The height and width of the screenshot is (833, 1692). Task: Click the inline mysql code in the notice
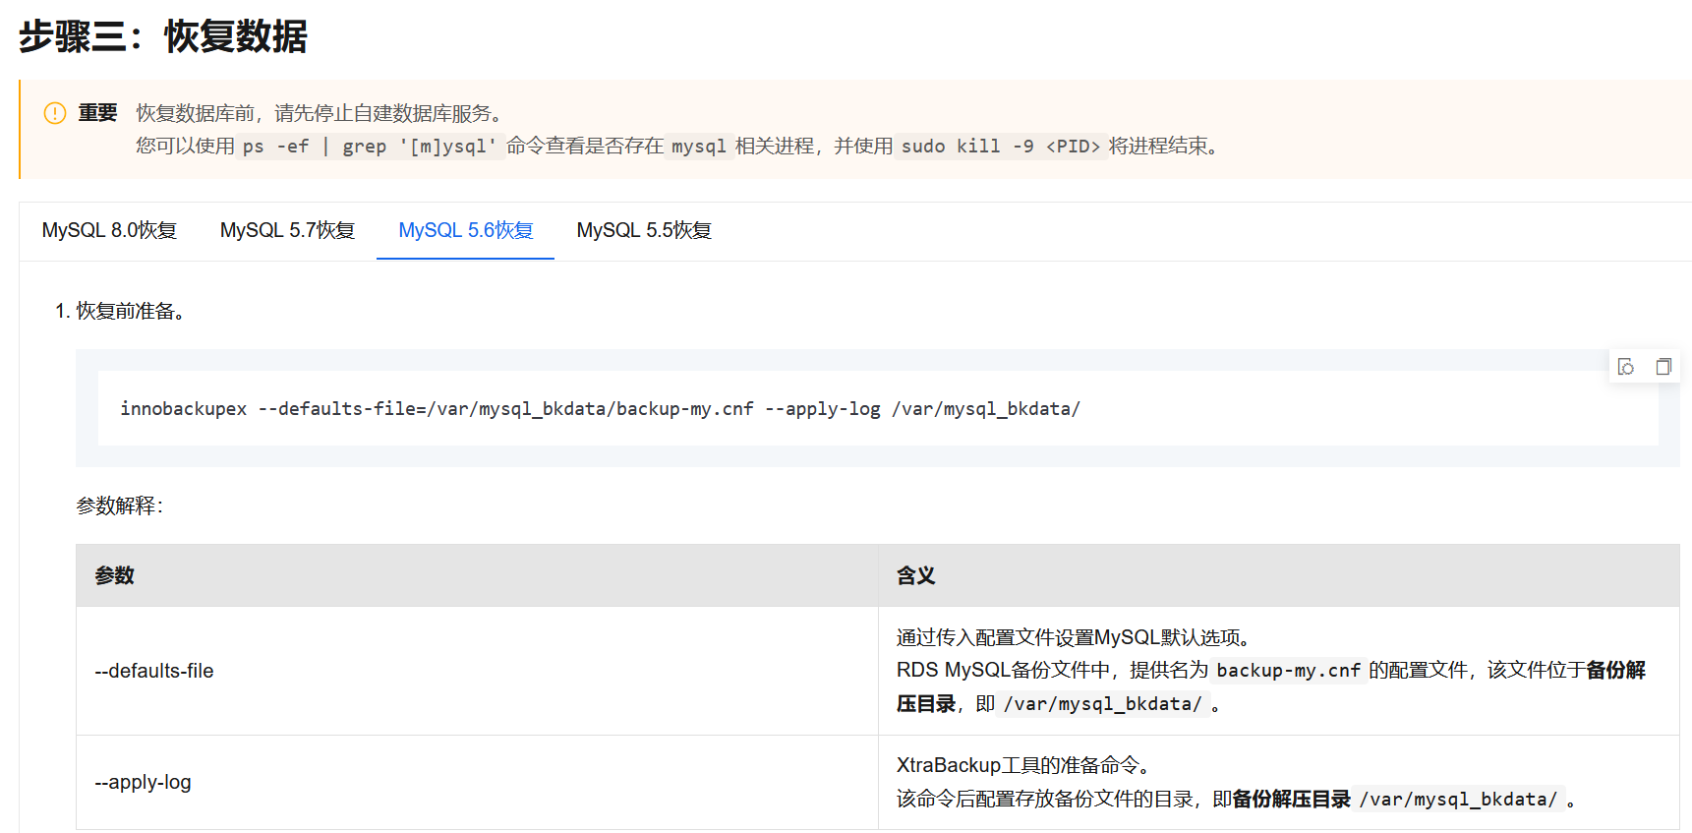(698, 147)
